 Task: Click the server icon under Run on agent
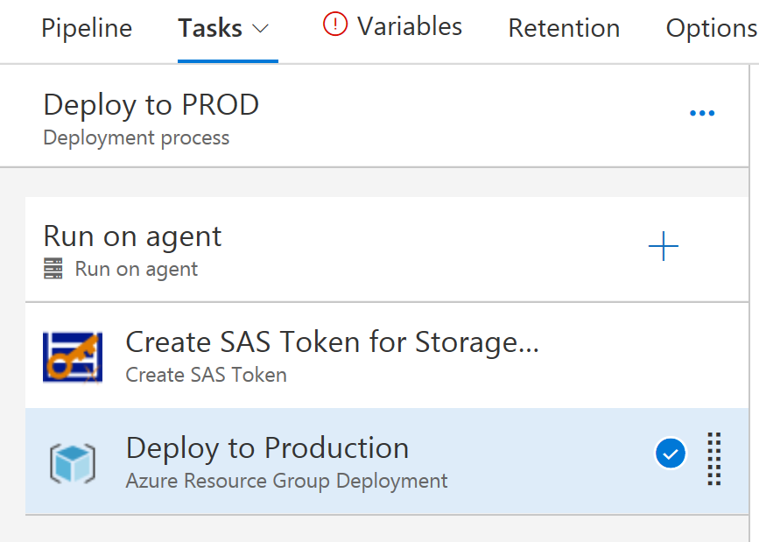coord(53,269)
